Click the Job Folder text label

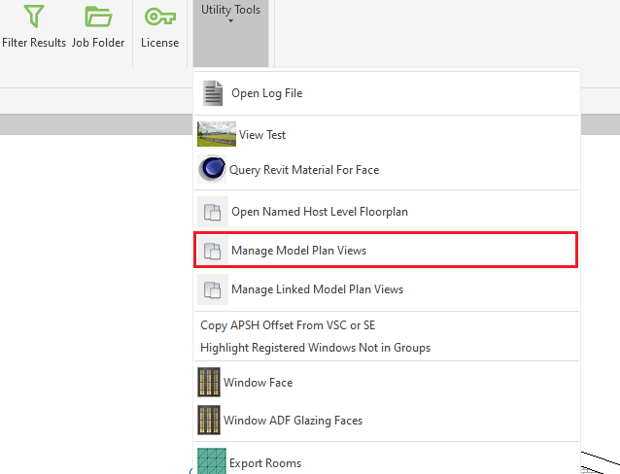tap(98, 43)
